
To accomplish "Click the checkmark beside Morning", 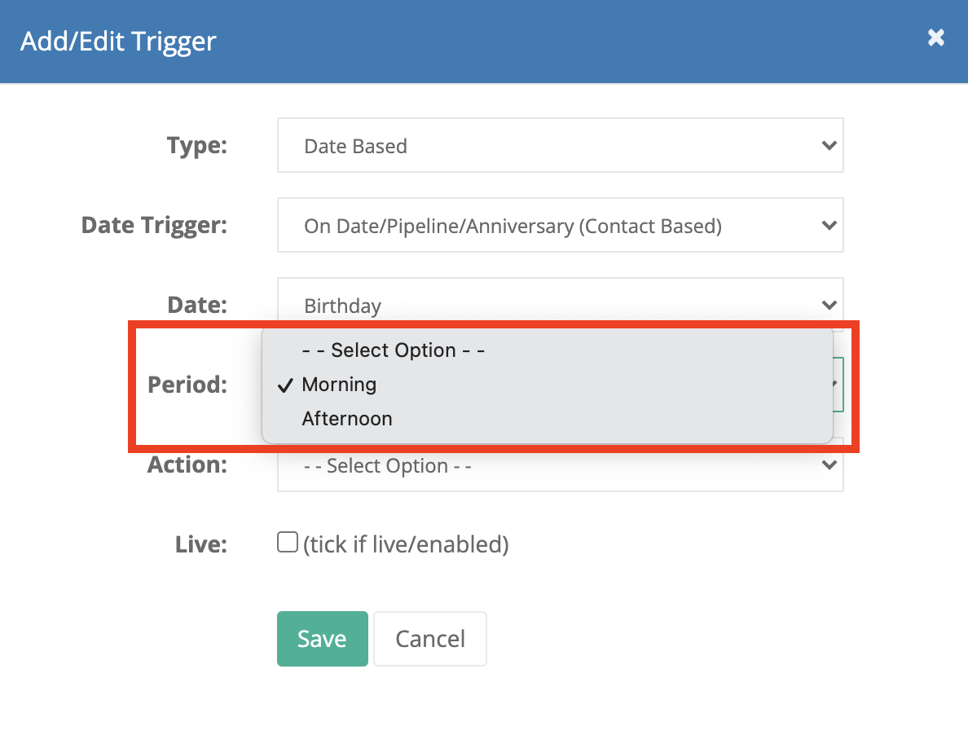I will click(x=284, y=385).
